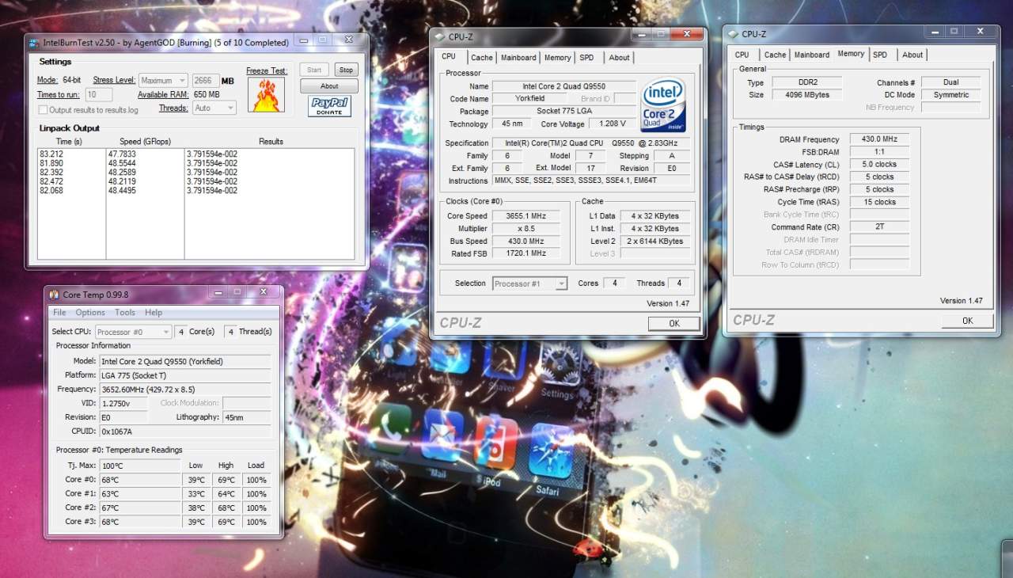The width and height of the screenshot is (1013, 578).
Task: Click the Core #1 63°C temperature reading
Action: [139, 494]
